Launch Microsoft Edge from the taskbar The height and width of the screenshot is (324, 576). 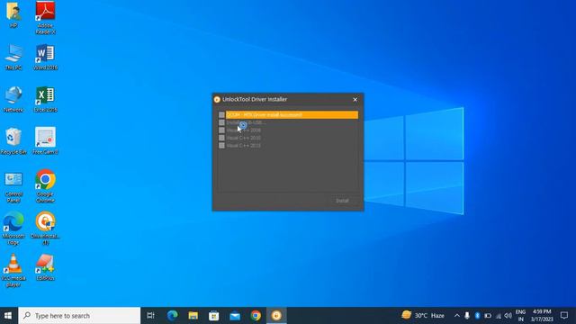coord(172,316)
